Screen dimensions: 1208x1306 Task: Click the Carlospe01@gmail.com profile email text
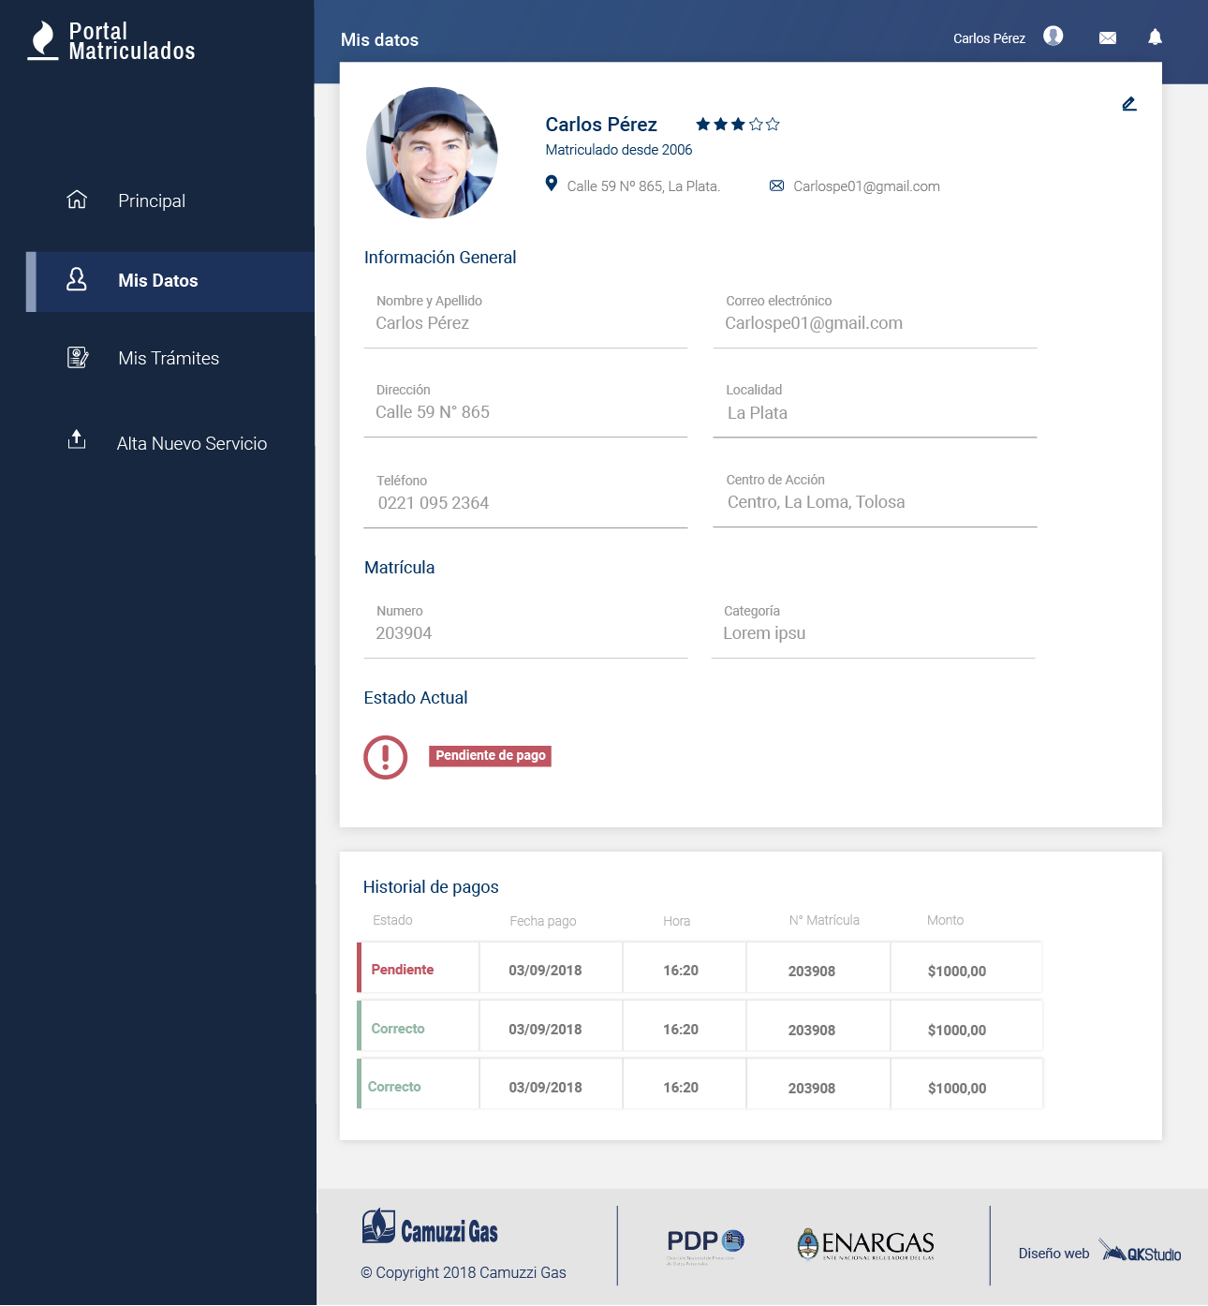[866, 186]
